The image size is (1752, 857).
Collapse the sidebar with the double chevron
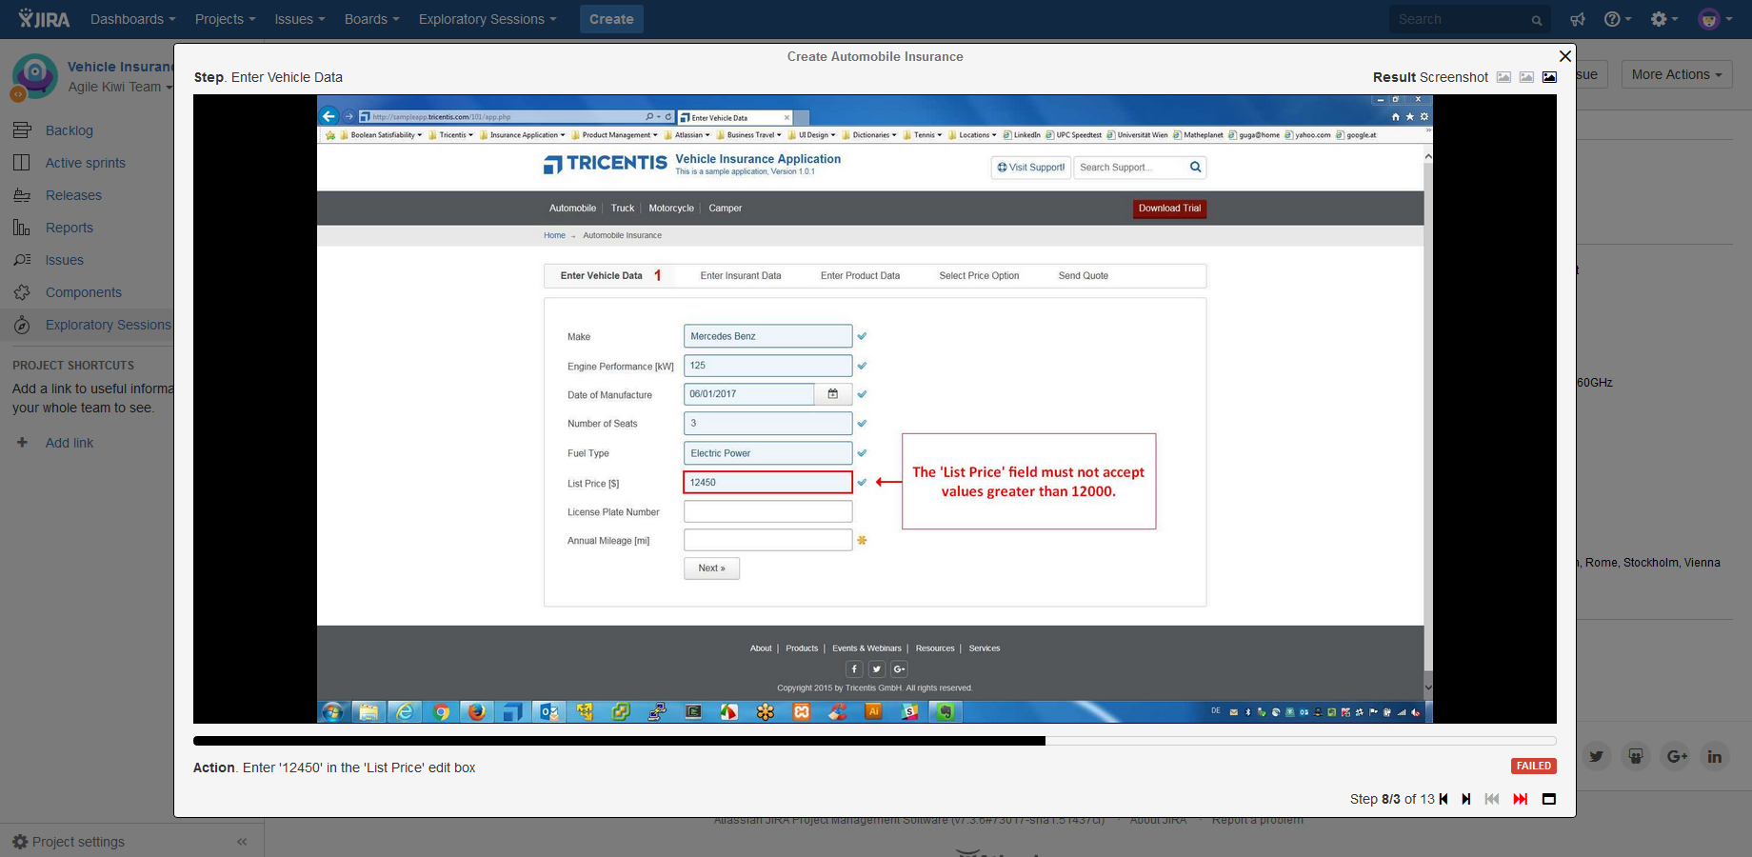(242, 842)
